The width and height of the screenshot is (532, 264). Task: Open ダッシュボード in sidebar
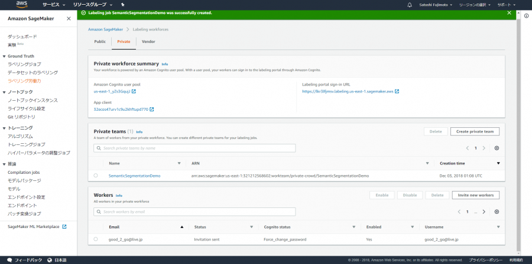[22, 37]
